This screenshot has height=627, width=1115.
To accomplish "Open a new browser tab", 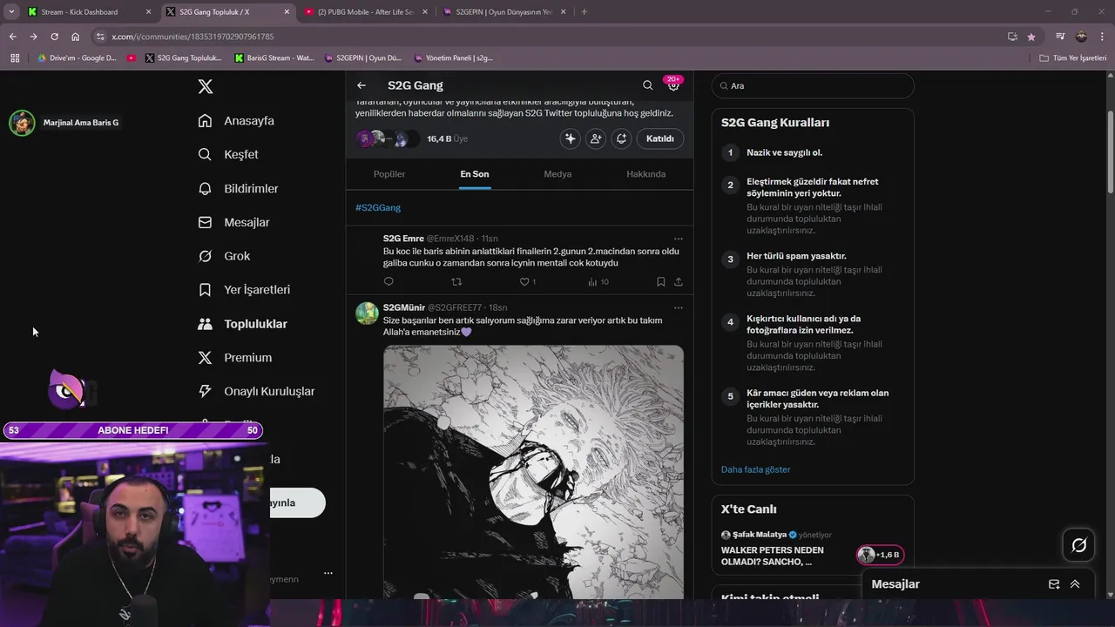I will [584, 12].
